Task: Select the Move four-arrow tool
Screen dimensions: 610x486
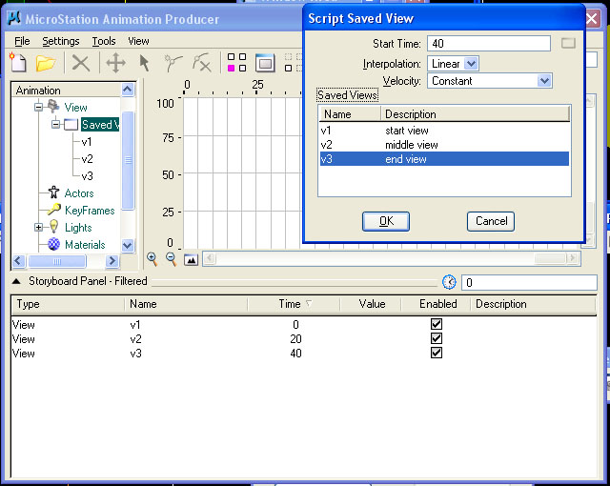Action: (116, 63)
